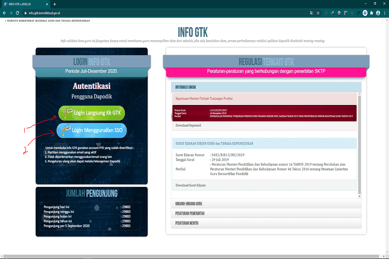Click the JUMLAH PENGUNJUNG heading
Image resolution: width=389 pixels, height=259 pixels.
(92, 193)
